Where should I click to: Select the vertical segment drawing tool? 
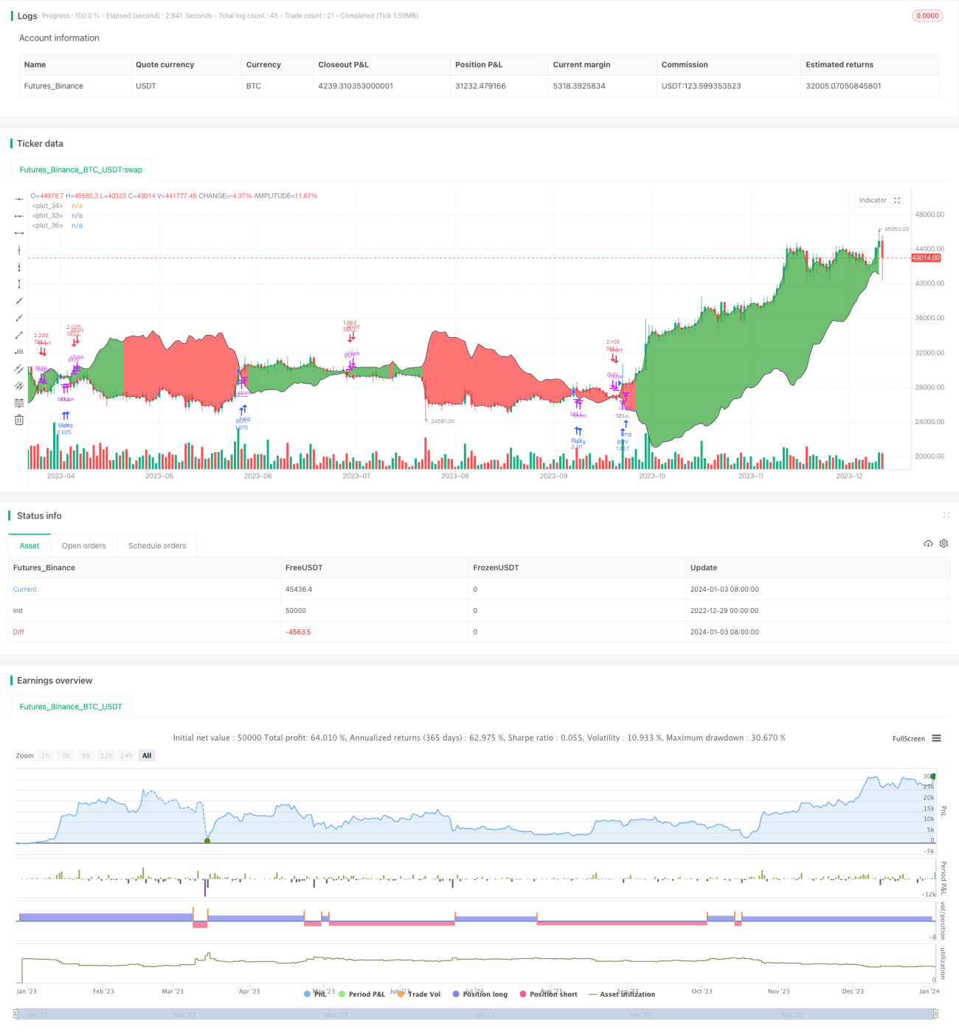pos(19,284)
